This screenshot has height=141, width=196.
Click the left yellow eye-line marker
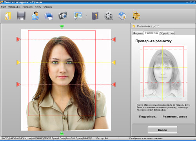18,62
